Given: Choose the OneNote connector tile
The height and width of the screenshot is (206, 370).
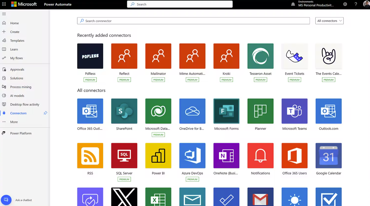Looking at the screenshot, I should coord(226,156).
